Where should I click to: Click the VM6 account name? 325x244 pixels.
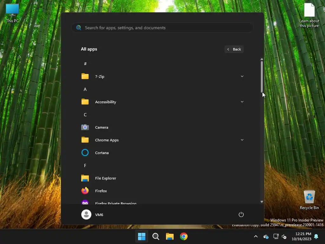tap(99, 215)
